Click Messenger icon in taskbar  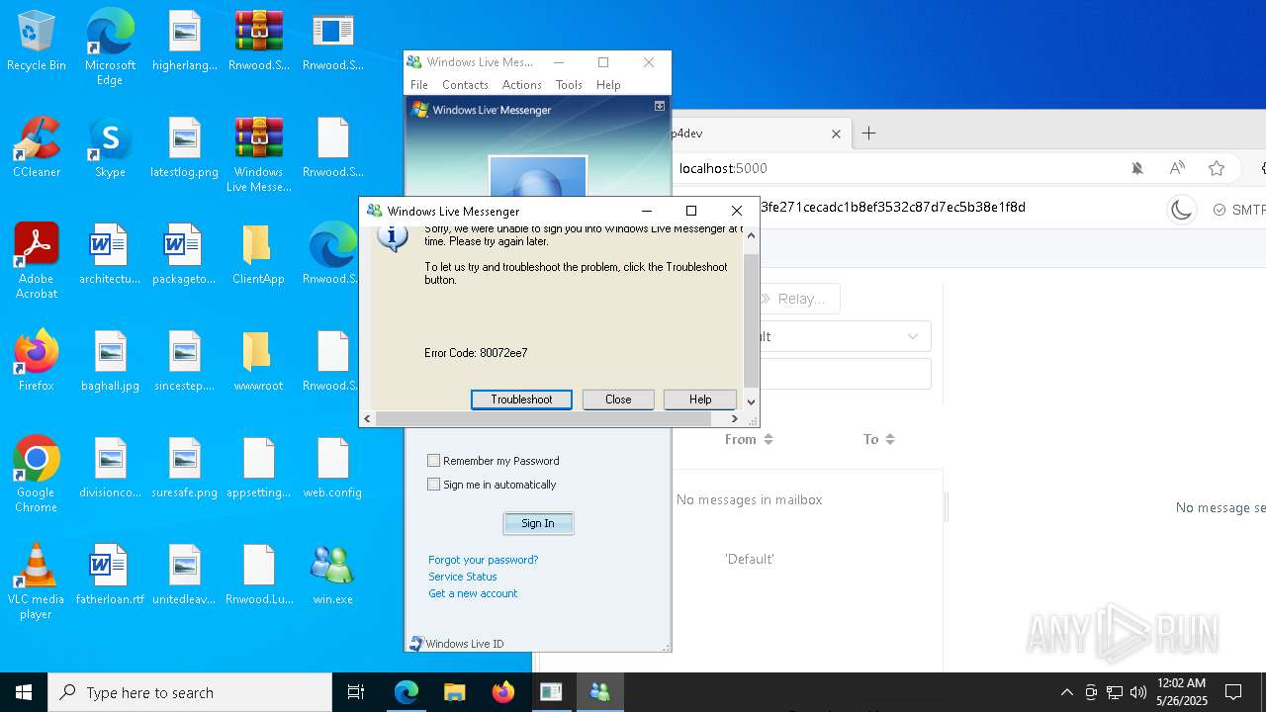[599, 692]
